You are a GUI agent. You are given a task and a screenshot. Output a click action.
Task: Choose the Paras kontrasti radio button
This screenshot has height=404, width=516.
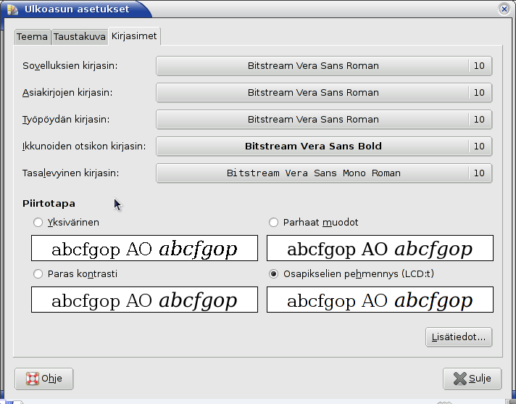[38, 274]
